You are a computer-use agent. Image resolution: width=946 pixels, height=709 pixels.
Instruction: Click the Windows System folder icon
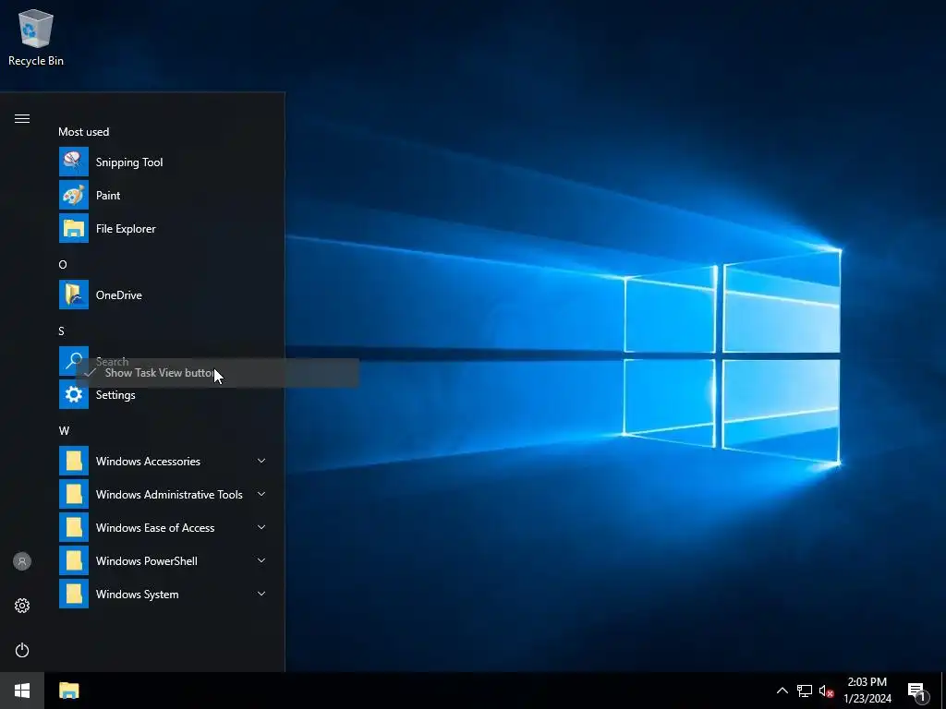tap(74, 594)
